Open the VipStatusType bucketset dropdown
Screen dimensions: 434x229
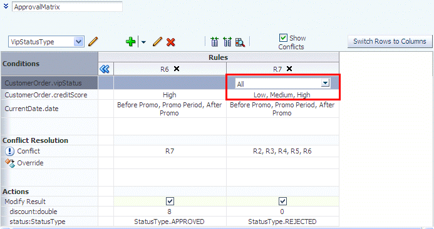79,42
